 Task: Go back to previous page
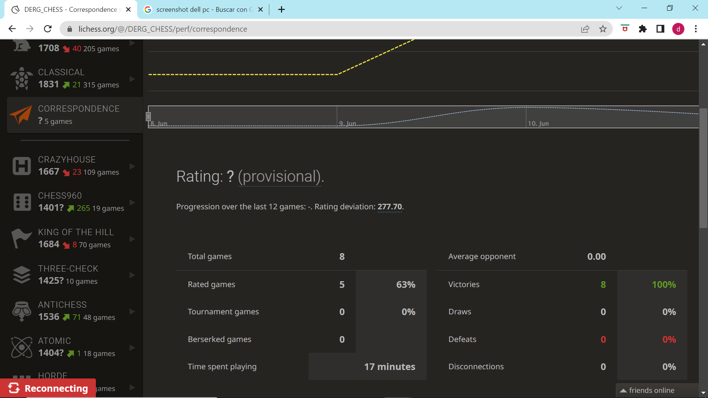(12, 29)
